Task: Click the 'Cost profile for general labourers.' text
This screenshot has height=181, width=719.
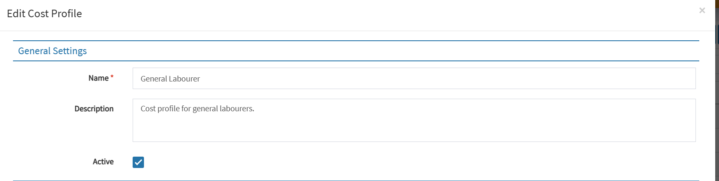Action: click(x=197, y=109)
